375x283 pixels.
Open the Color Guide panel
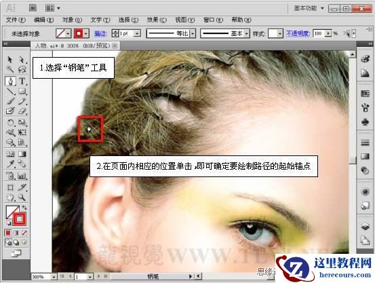365,73
